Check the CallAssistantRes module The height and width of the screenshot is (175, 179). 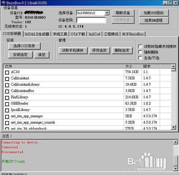[7, 91]
